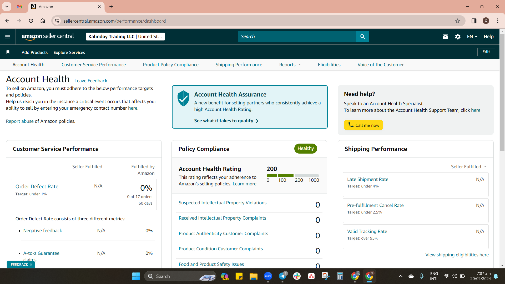Launch File Explorer from the taskbar

(x=253, y=276)
